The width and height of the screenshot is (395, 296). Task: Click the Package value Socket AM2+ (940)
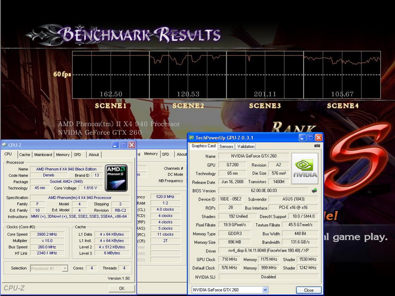click(66, 181)
